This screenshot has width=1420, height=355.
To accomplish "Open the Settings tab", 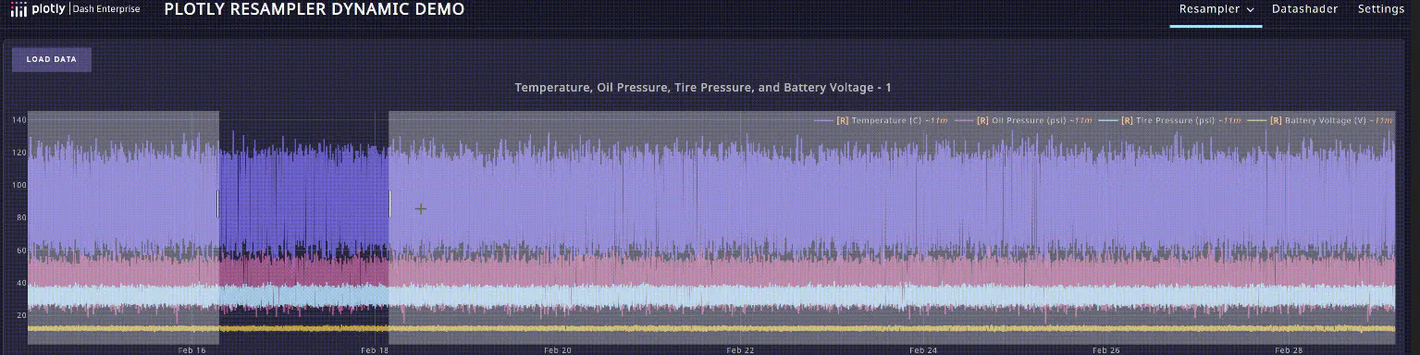I will (1381, 9).
